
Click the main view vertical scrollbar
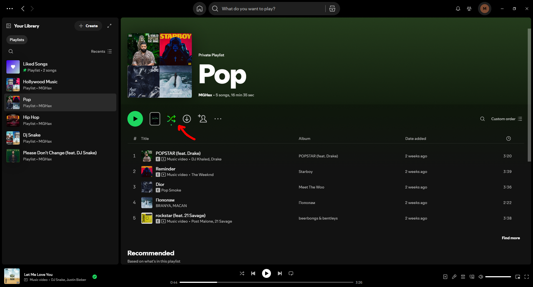click(x=529, y=95)
